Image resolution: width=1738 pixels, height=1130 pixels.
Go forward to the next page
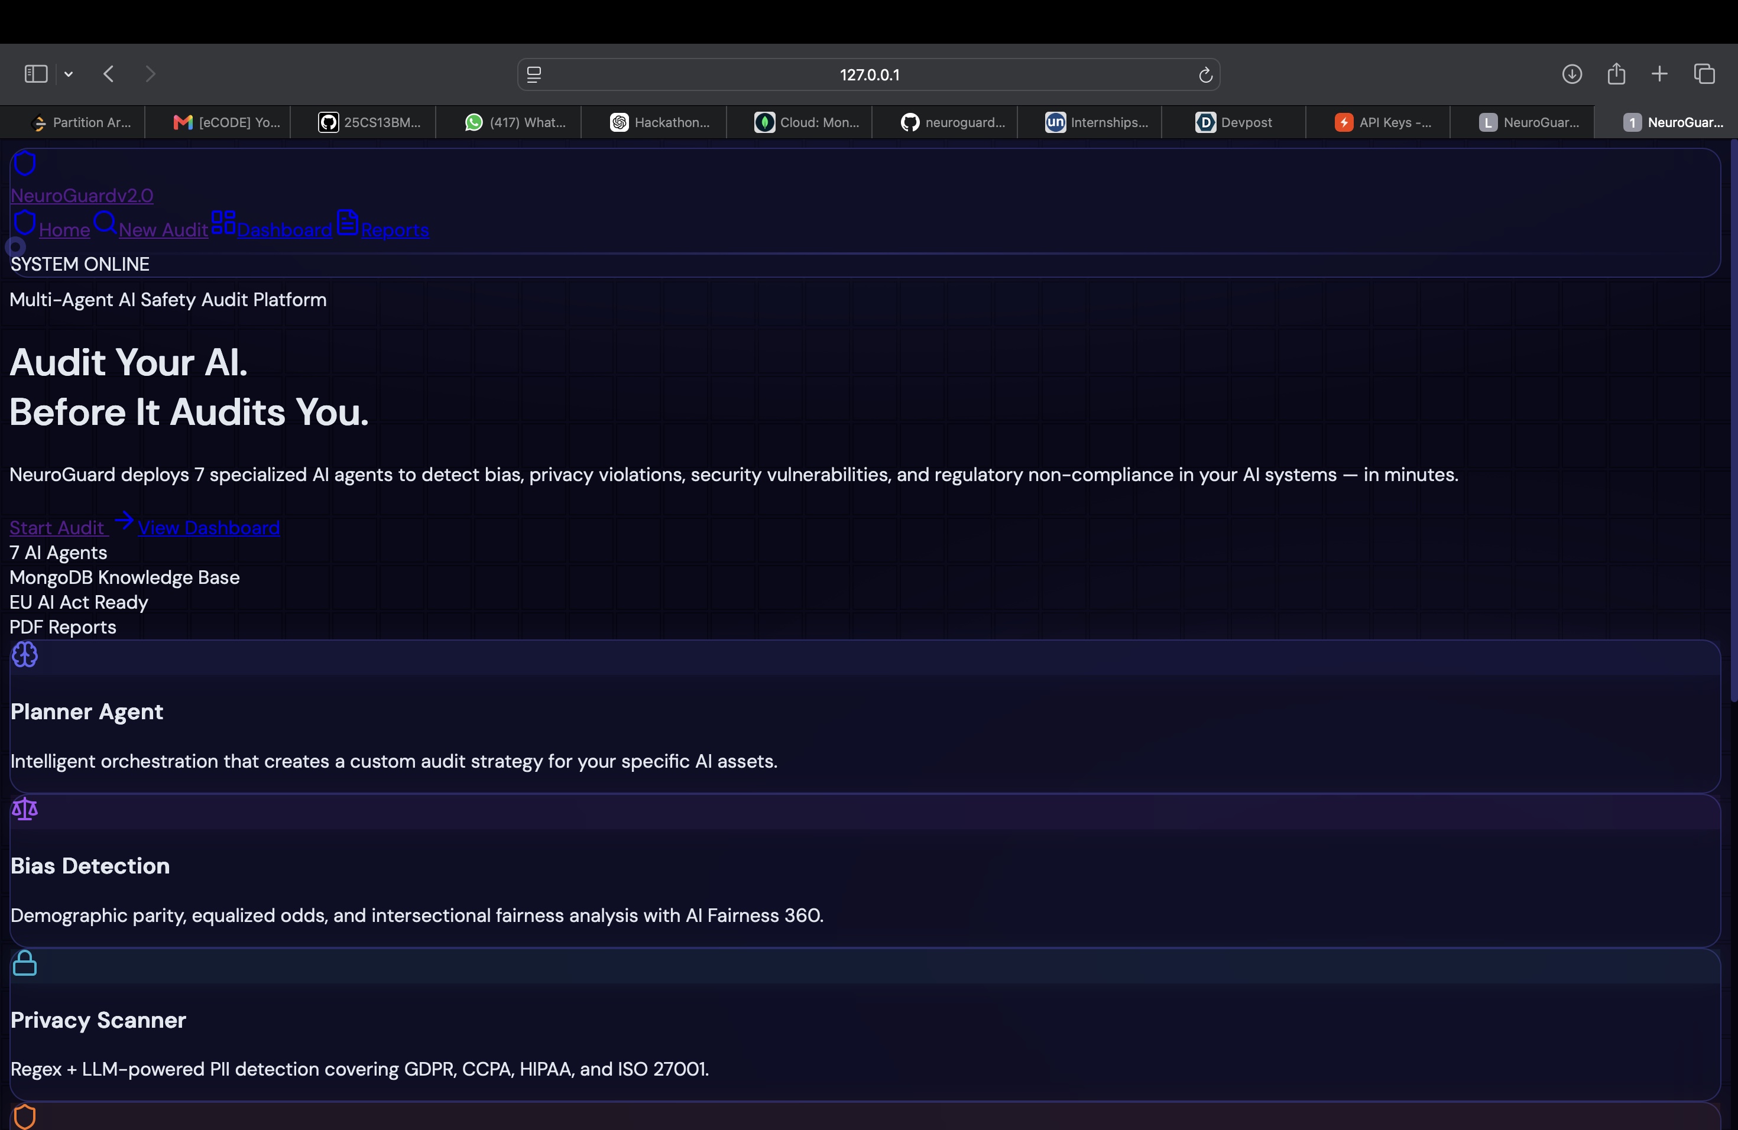tap(150, 74)
